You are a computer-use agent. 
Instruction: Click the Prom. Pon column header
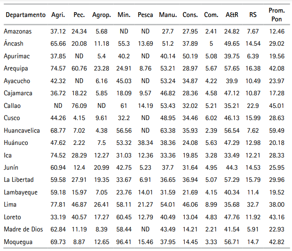pyautogui.click(x=277, y=15)
